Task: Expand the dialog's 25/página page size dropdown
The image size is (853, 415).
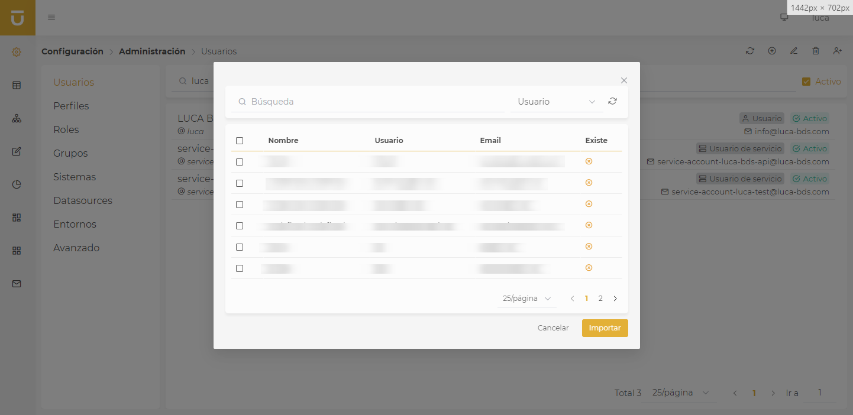Action: pos(526,299)
